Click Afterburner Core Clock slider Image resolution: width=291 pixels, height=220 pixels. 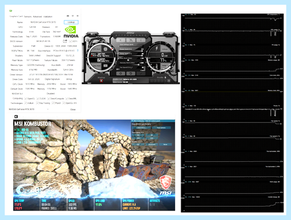tap(131, 60)
